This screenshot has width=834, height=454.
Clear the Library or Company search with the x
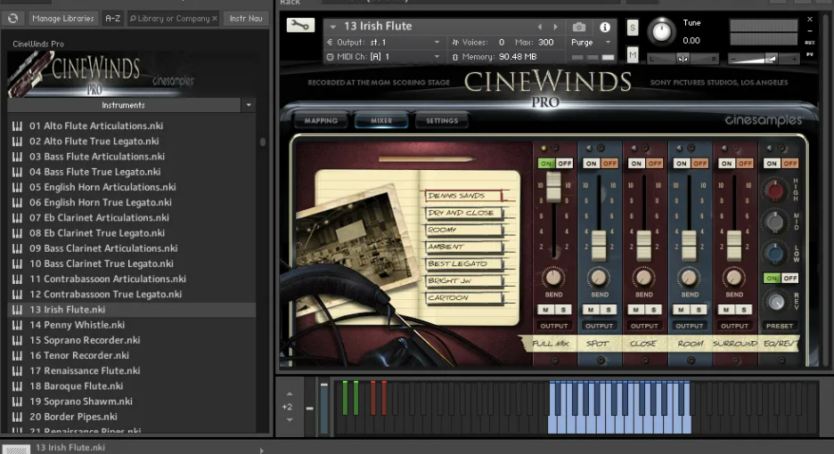[x=215, y=18]
